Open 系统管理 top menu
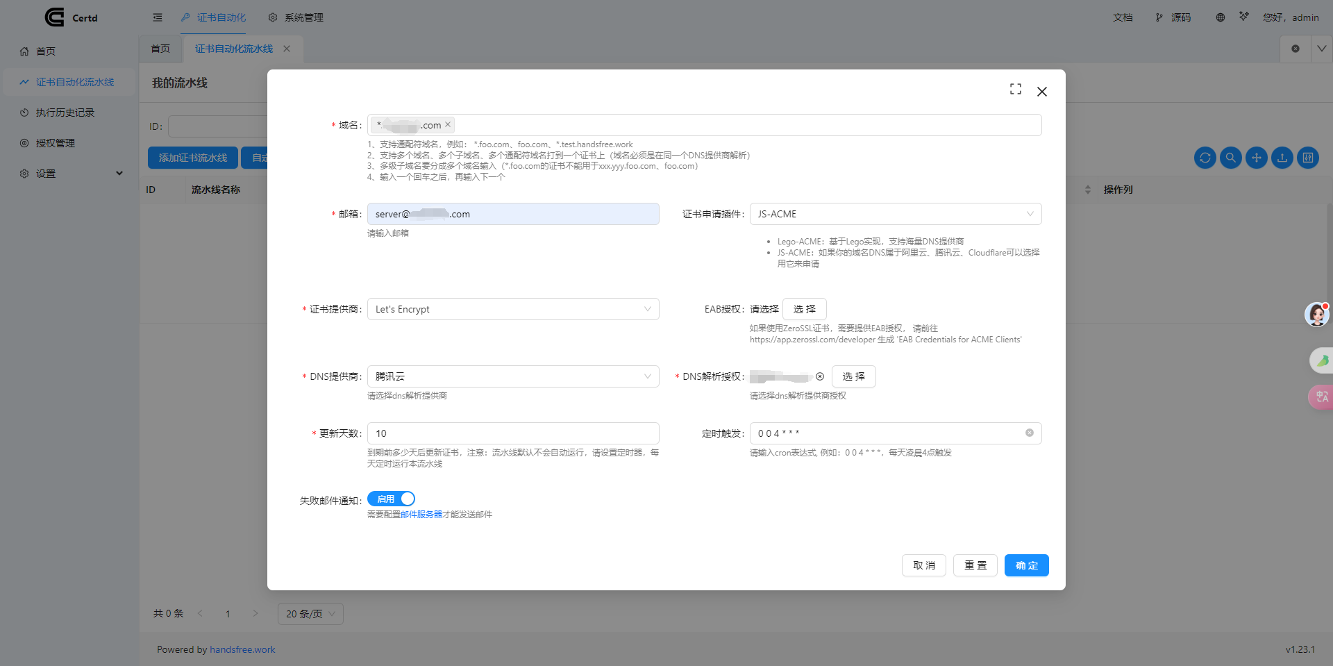 click(x=296, y=17)
